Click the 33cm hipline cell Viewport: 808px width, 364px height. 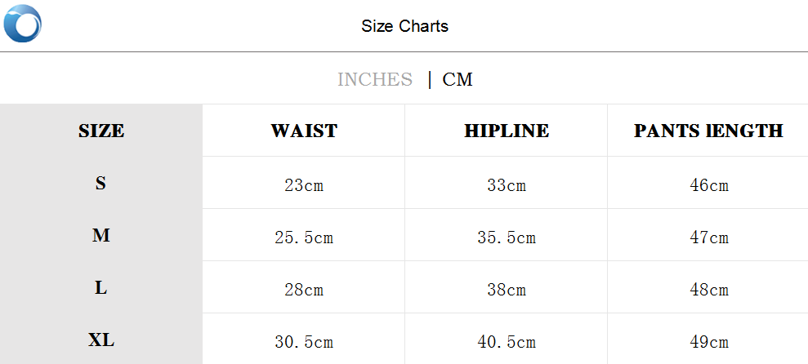[x=507, y=185]
